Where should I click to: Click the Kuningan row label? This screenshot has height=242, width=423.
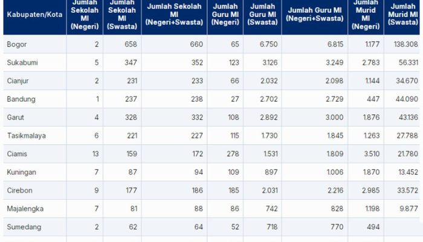pyautogui.click(x=21, y=172)
